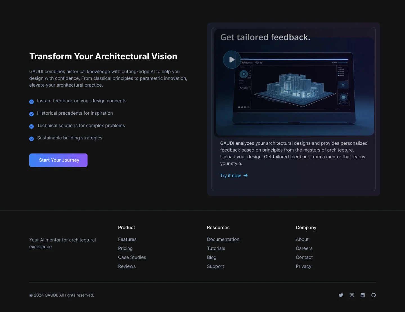Click the checkmark icon beside Sustainable building strategies
The image size is (405, 312).
tap(31, 139)
